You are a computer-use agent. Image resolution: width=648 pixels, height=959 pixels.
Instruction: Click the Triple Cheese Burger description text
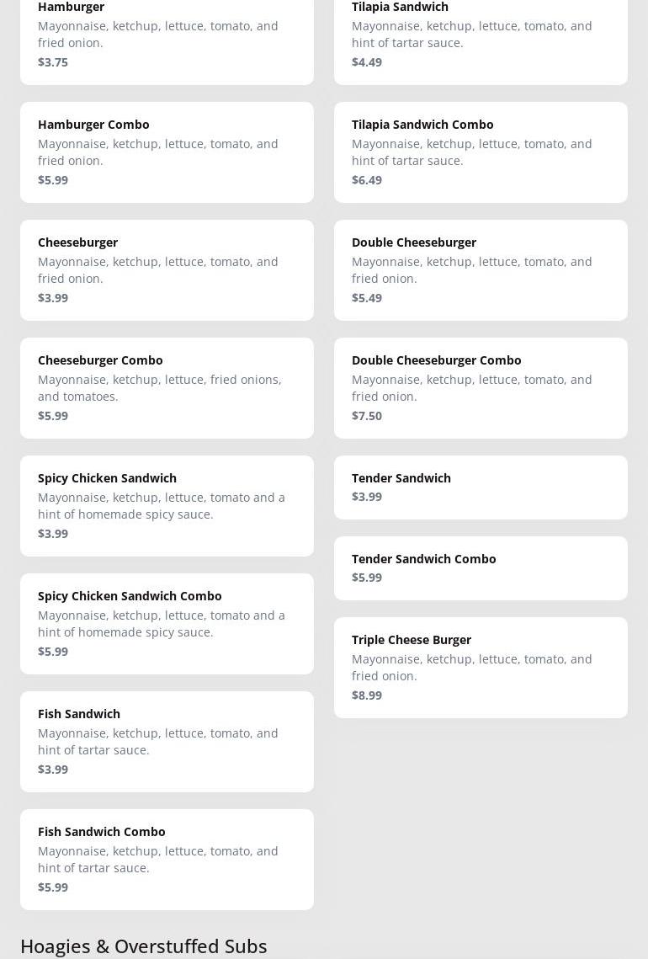[472, 668]
